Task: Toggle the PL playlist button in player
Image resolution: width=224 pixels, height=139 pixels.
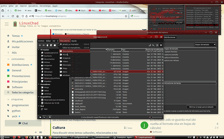Action: (x=181, y=13)
